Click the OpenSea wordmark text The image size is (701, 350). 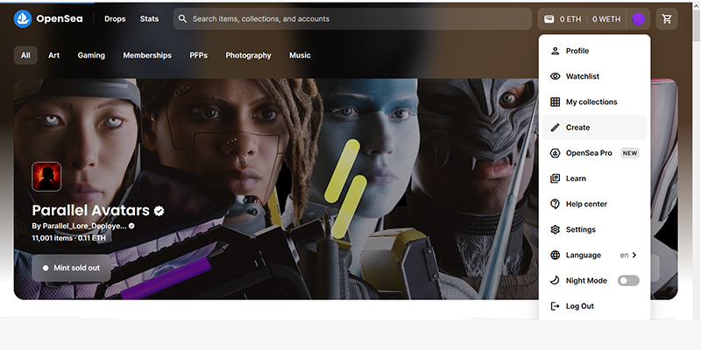60,18
